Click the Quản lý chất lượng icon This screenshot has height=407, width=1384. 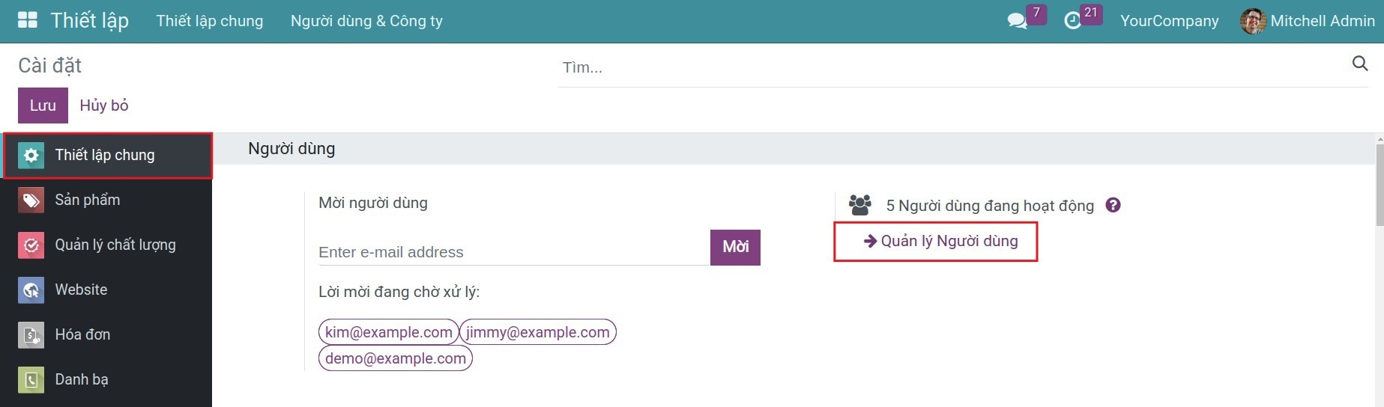click(31, 245)
